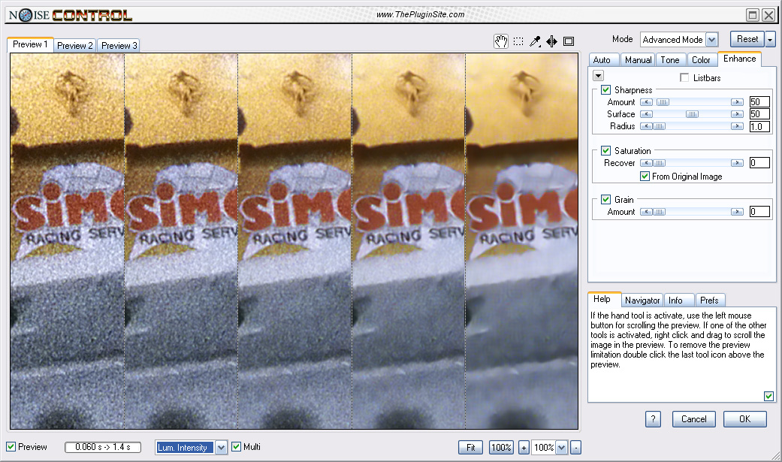The height and width of the screenshot is (462, 782).
Task: Click right arrow of Radius slider
Action: pyautogui.click(x=737, y=126)
